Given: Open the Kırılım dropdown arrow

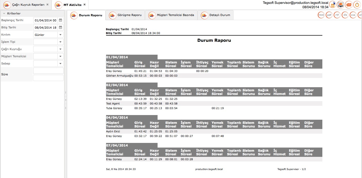Looking at the screenshot, I should pyautogui.click(x=60, y=35).
